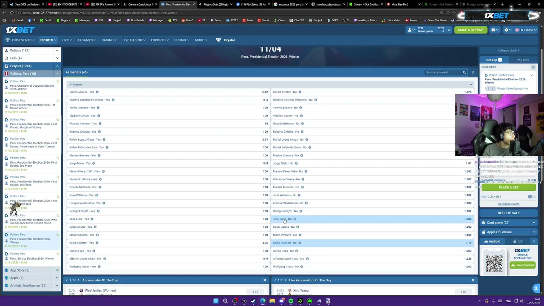Favorite Presidential Election First Round 3rd Place event
This screenshot has width=544, height=306.
[57, 177]
